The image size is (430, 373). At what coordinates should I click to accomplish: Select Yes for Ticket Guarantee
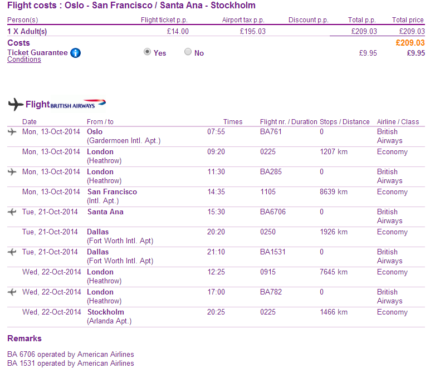[147, 52]
